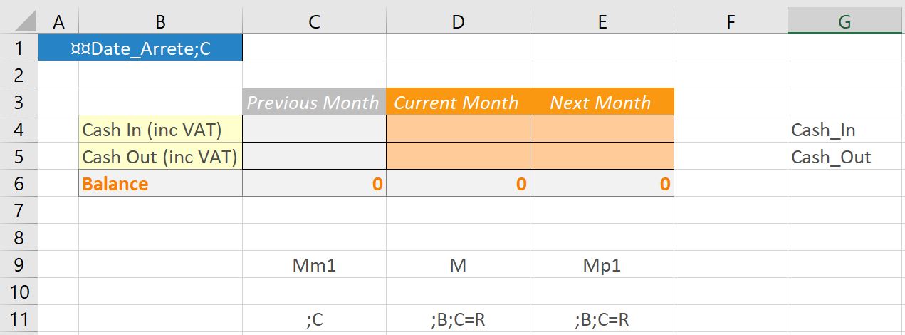Click the Date_Arrete;C cell
This screenshot has height=335, width=905.
140,48
